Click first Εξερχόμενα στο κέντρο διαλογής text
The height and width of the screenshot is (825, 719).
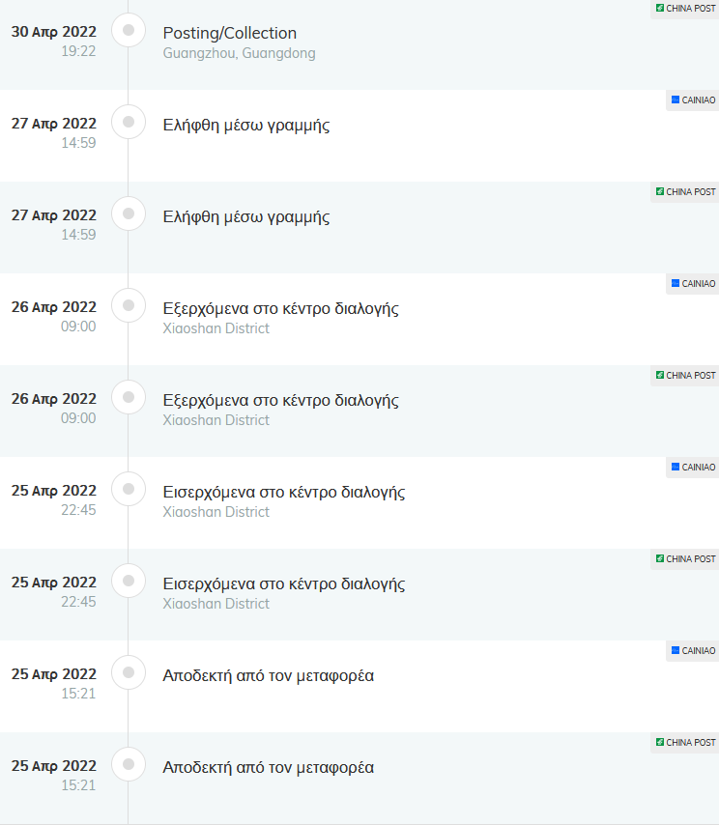(280, 309)
